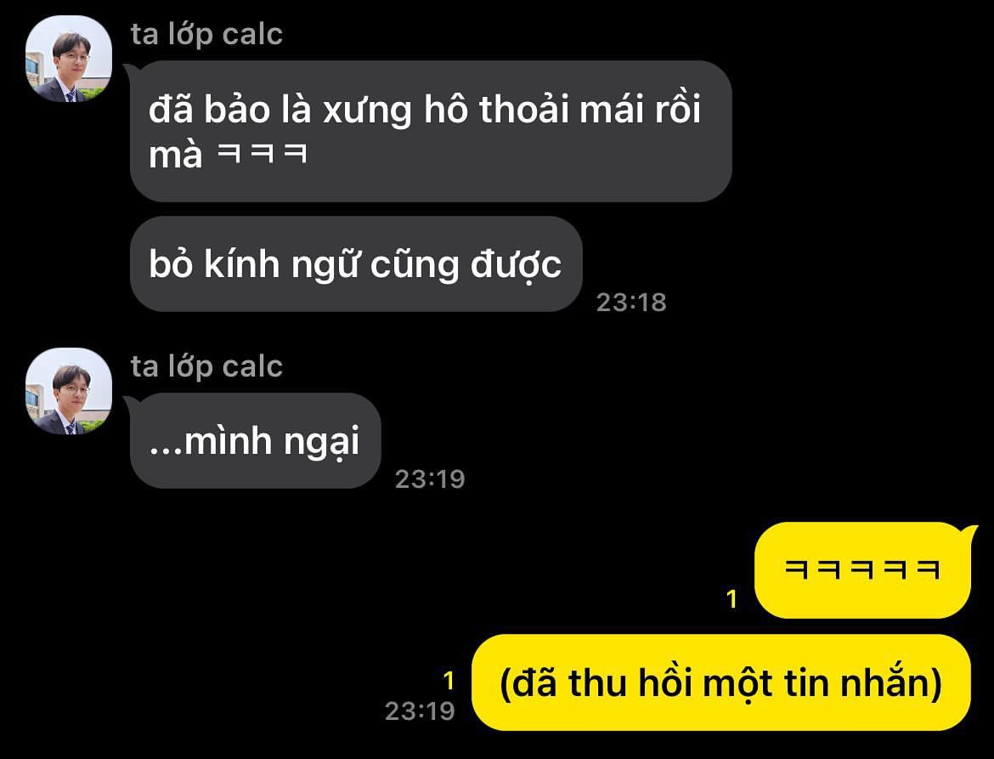
Task: Tap the yellow đã thu hồi một tin nhắn bubble
Action: click(721, 683)
